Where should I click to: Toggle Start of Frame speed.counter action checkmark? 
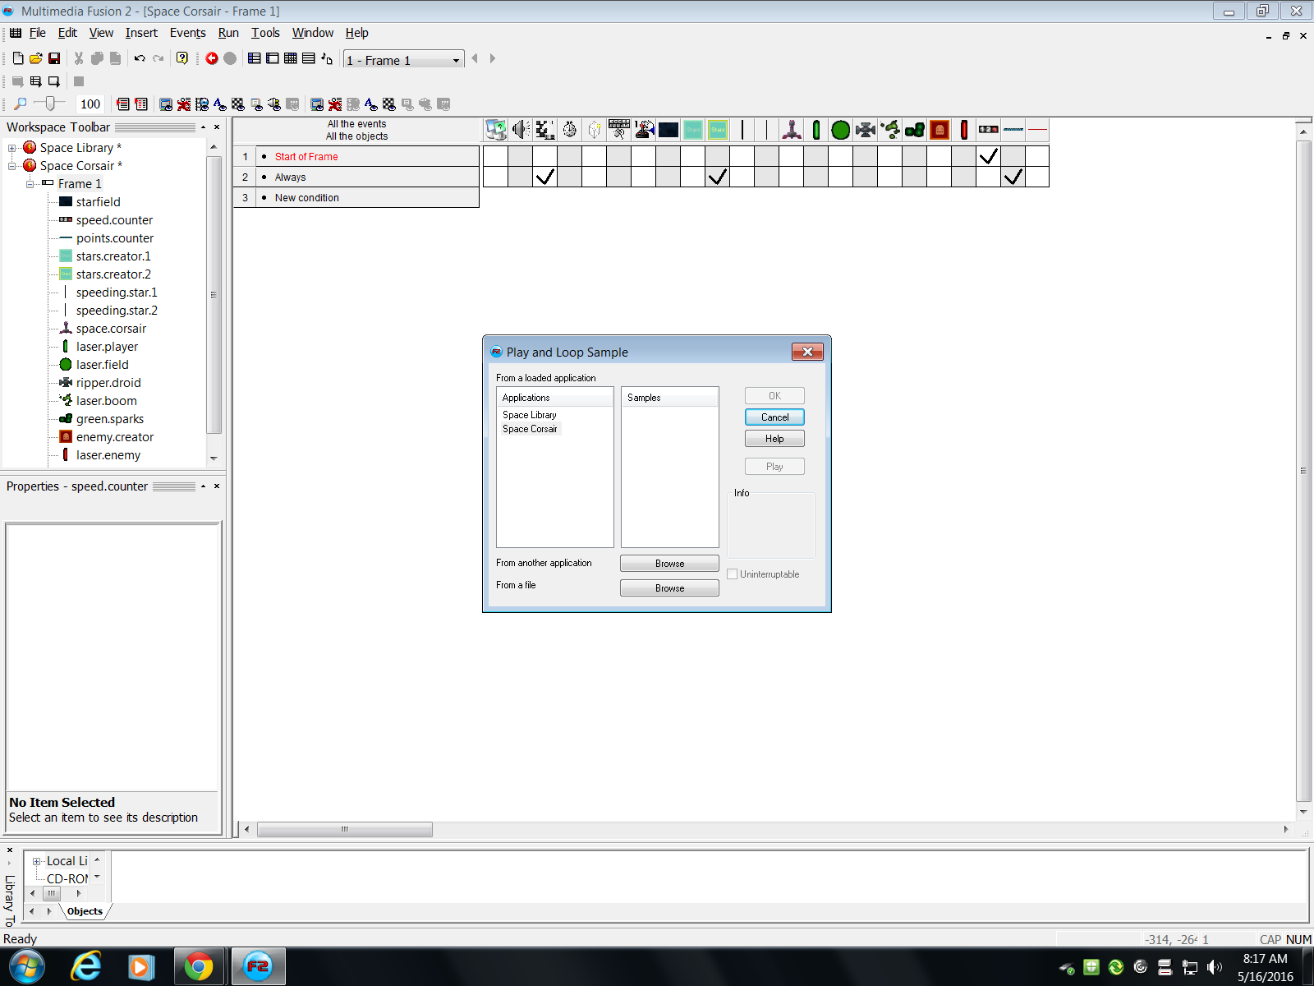989,156
